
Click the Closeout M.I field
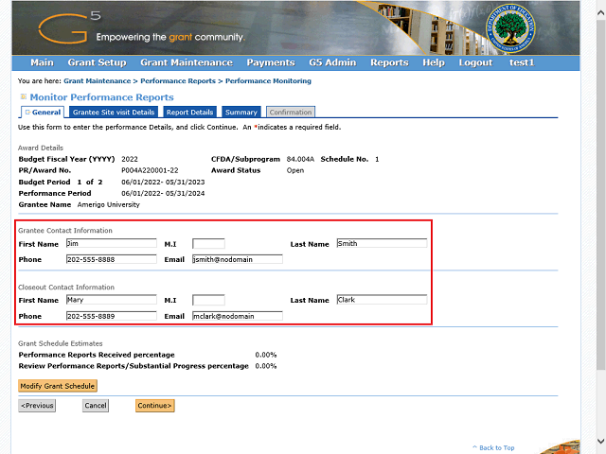tap(208, 300)
